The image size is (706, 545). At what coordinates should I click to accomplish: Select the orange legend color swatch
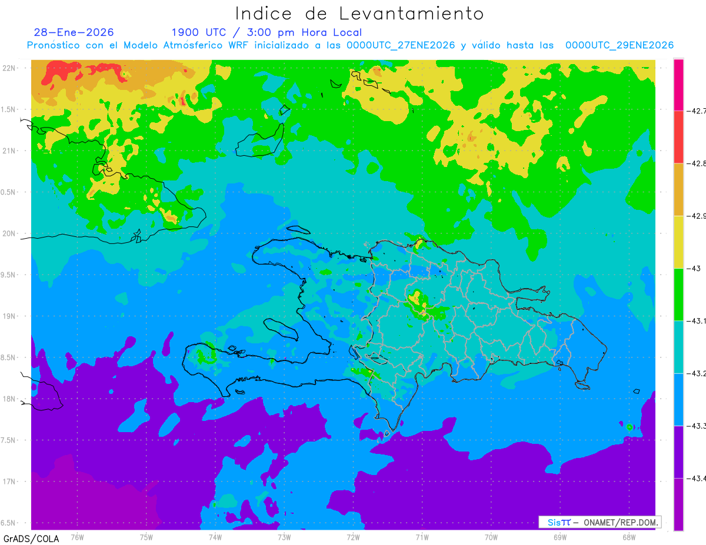pyautogui.click(x=678, y=189)
